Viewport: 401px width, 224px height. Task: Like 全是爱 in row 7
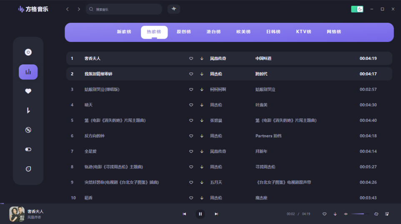[191, 151]
